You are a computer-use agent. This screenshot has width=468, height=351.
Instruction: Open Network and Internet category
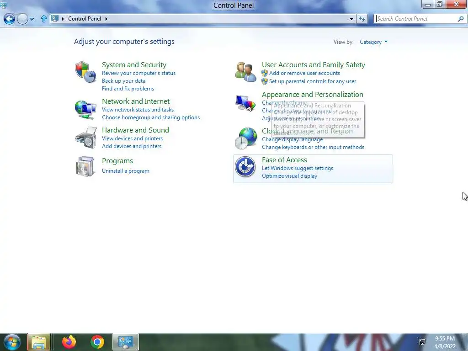pyautogui.click(x=136, y=101)
